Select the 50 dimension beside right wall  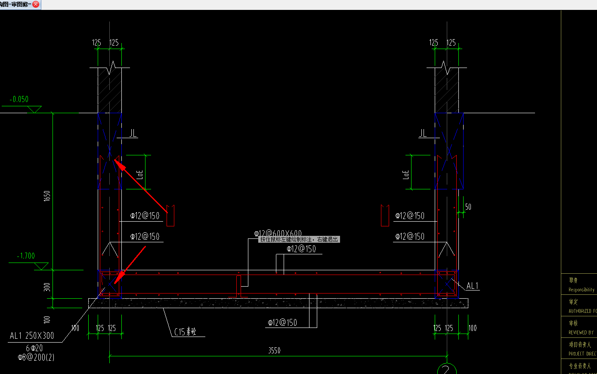point(468,207)
